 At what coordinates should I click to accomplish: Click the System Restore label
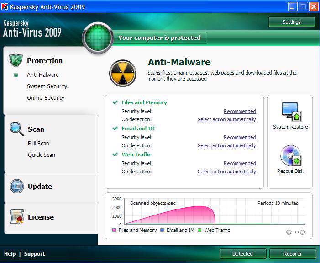pos(290,127)
